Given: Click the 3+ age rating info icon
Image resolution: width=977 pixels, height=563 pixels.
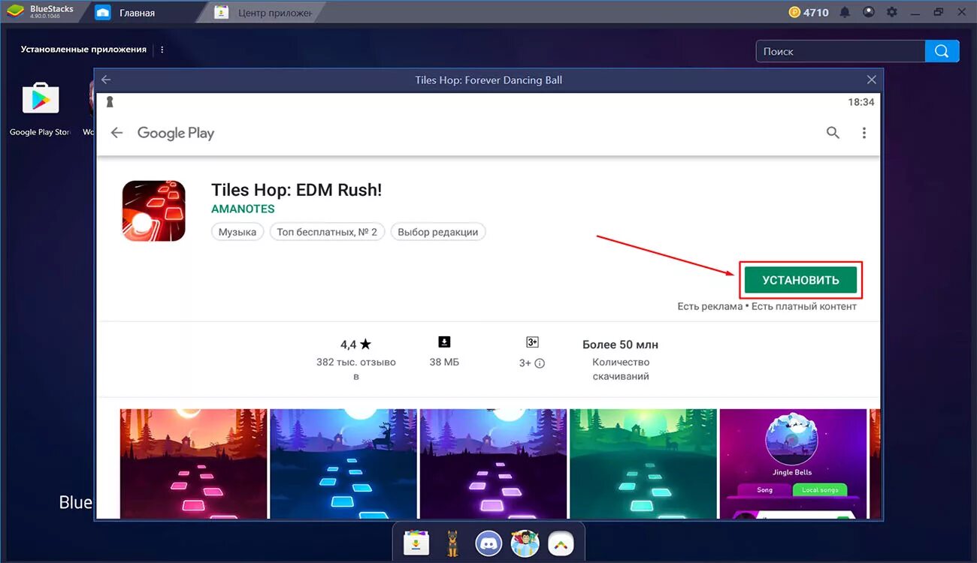Looking at the screenshot, I should (x=540, y=363).
